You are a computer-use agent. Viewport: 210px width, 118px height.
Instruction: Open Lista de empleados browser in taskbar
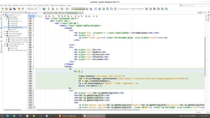coord(69,116)
